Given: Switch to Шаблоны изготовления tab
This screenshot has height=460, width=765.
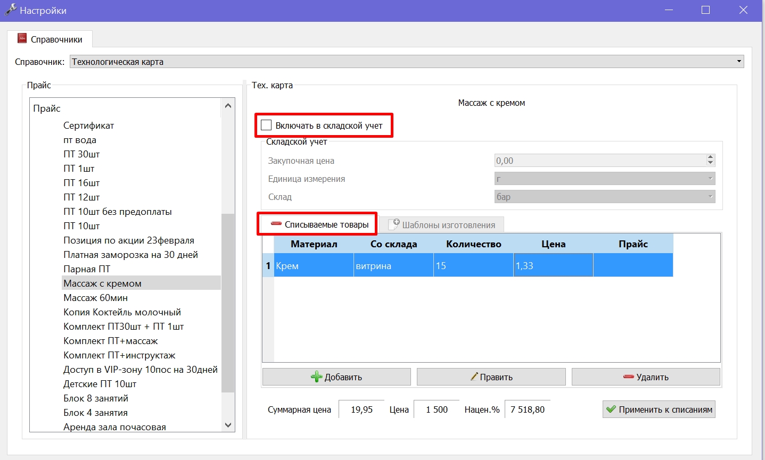Looking at the screenshot, I should coord(442,225).
